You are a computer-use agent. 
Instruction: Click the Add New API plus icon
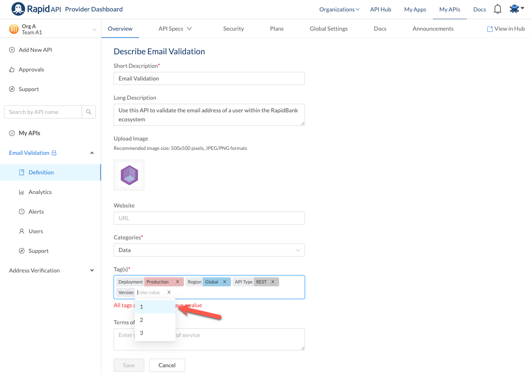tap(12, 50)
